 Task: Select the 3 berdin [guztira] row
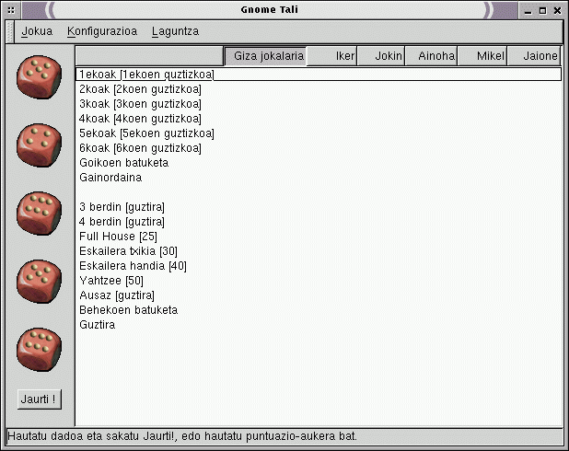(319, 207)
